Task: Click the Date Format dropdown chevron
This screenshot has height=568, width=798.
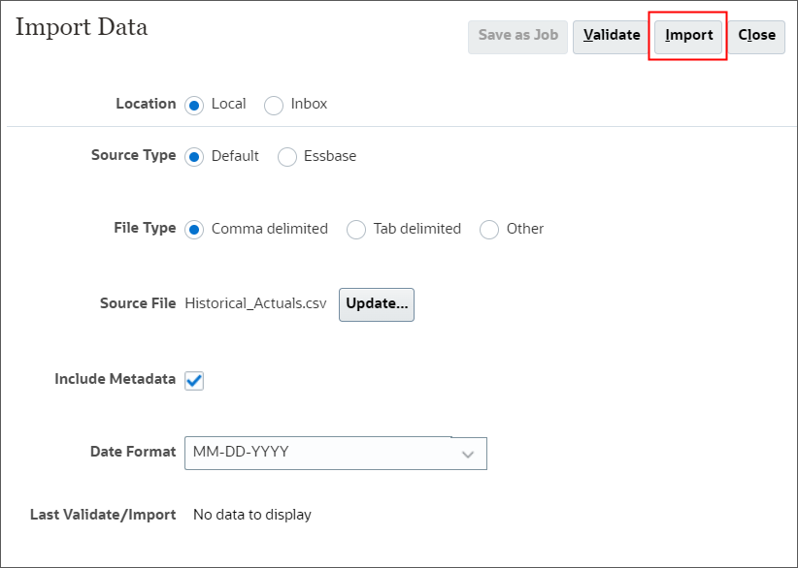Action: (x=469, y=453)
